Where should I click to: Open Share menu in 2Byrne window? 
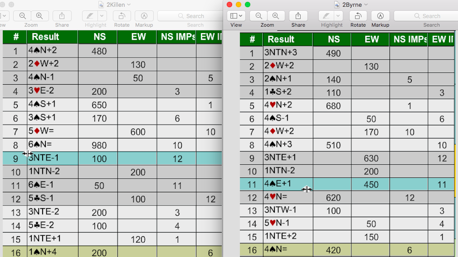coord(298,16)
